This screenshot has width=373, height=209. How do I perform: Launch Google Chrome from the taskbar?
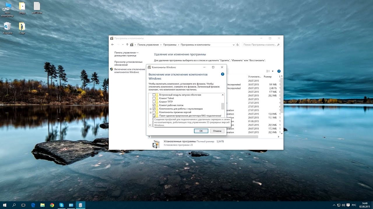point(52,205)
